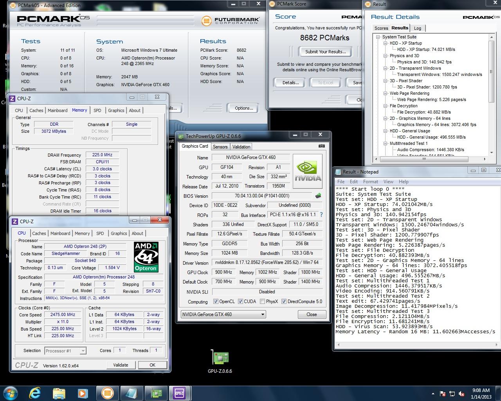Click the Options... button in PCMark05
501x401 pixels.
[244, 108]
